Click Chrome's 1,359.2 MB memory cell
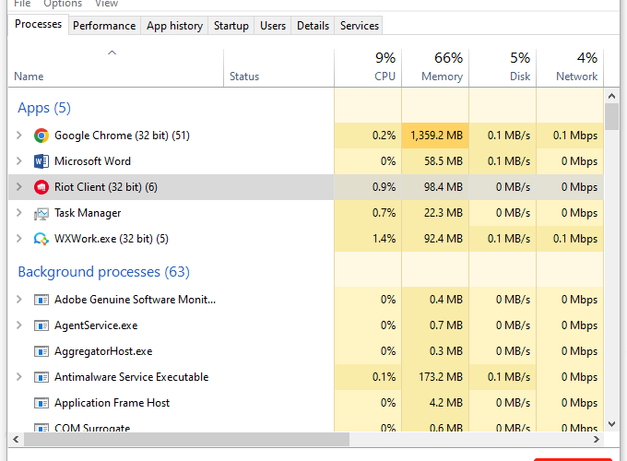 tap(436, 136)
